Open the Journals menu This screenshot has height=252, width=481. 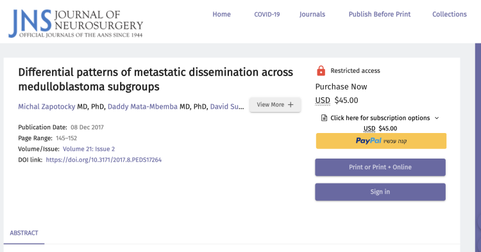pyautogui.click(x=312, y=14)
